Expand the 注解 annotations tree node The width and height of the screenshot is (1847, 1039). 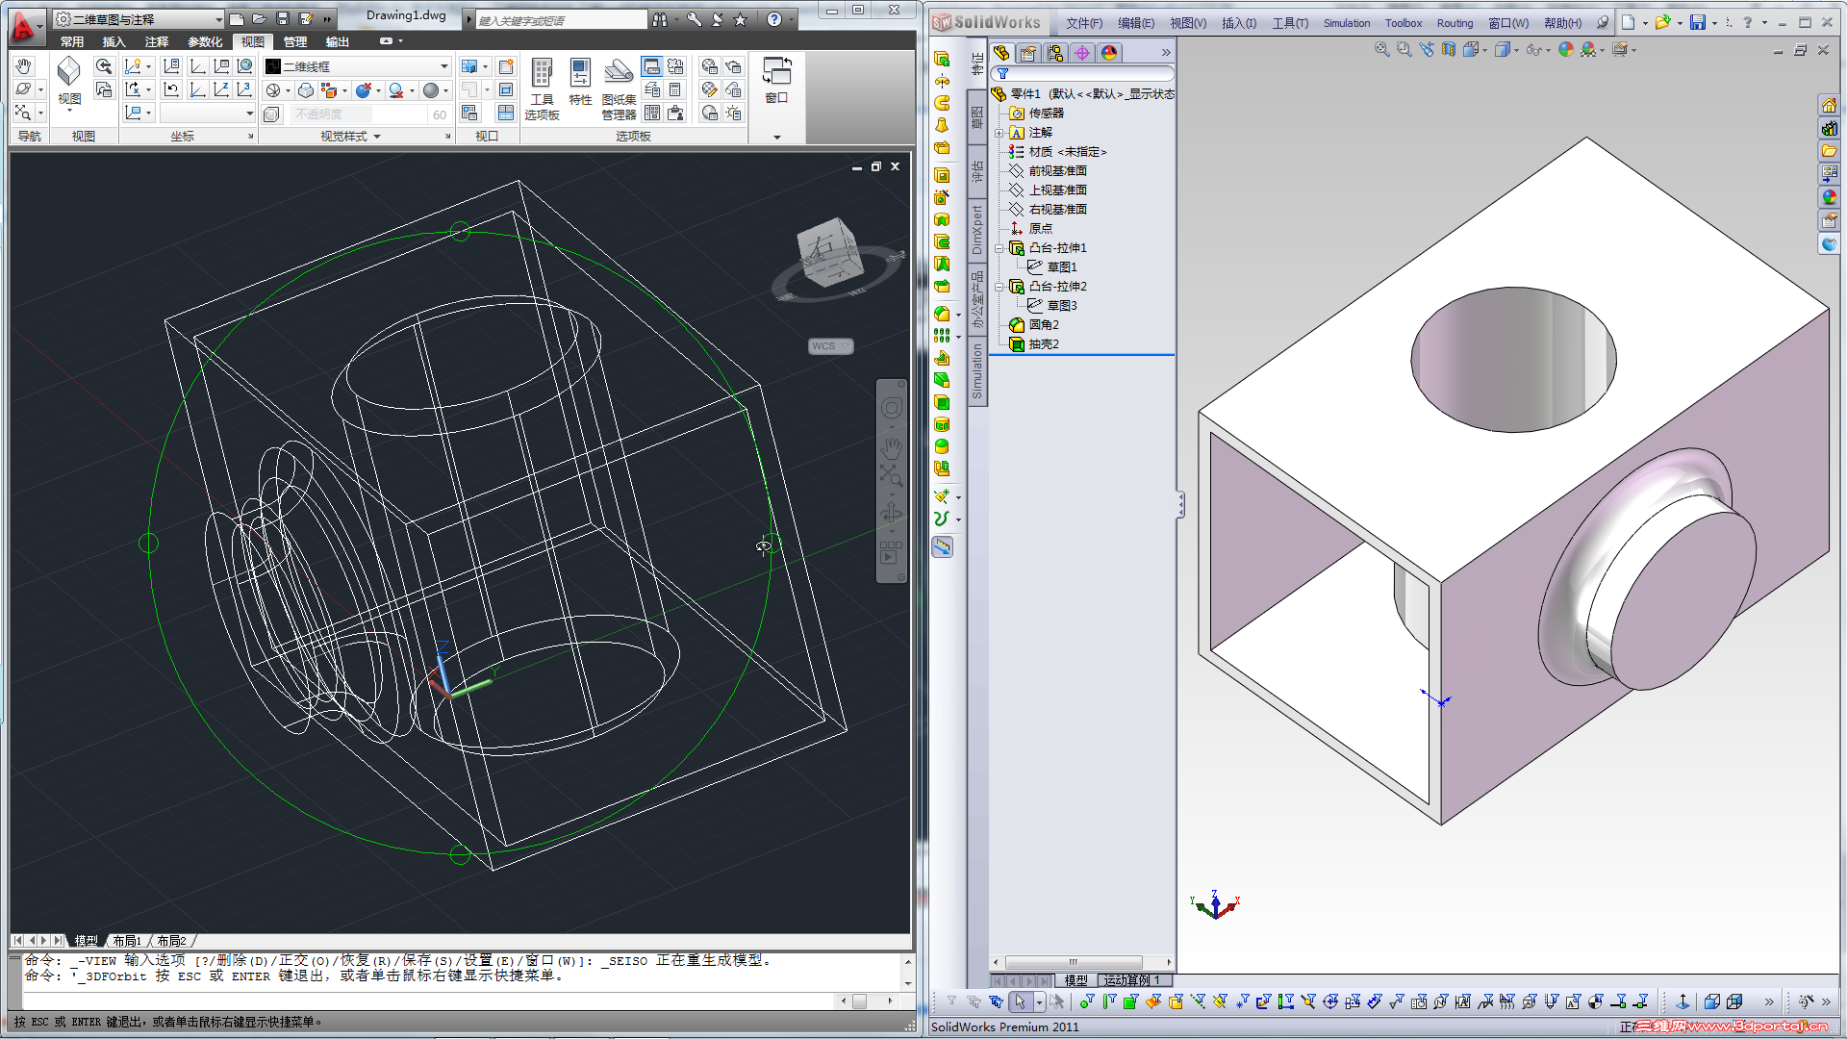999,133
